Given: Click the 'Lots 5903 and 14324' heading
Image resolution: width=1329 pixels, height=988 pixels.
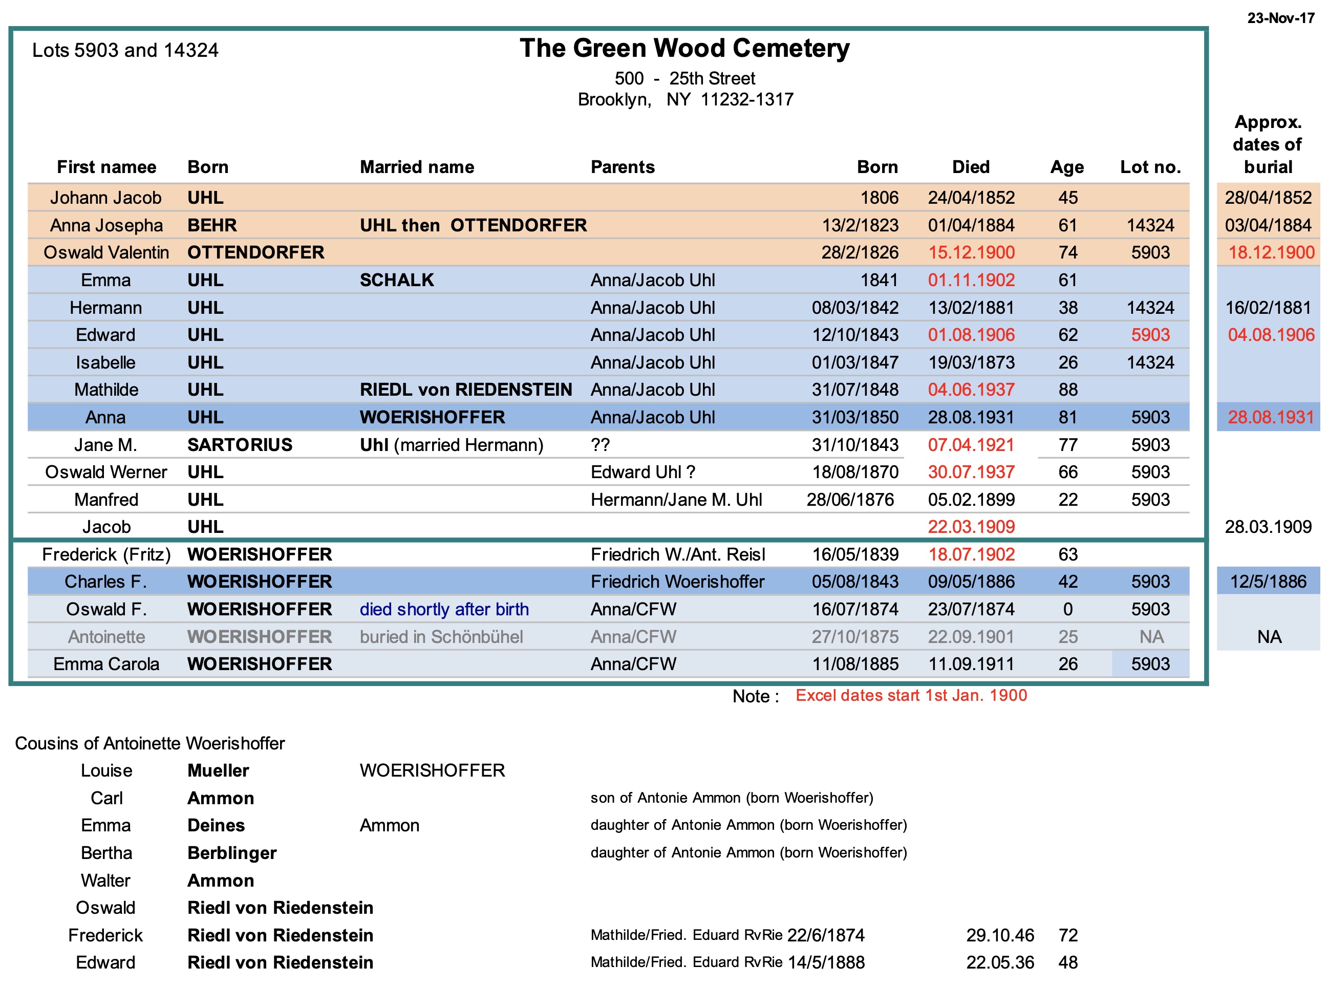Looking at the screenshot, I should pyautogui.click(x=125, y=50).
